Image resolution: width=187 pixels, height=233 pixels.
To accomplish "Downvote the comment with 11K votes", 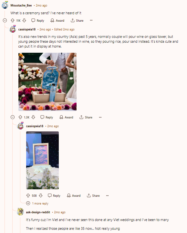I will [24, 20].
